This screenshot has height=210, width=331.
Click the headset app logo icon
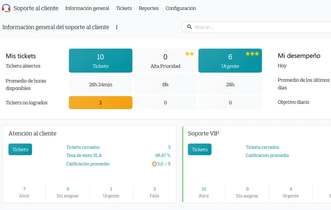(6, 8)
